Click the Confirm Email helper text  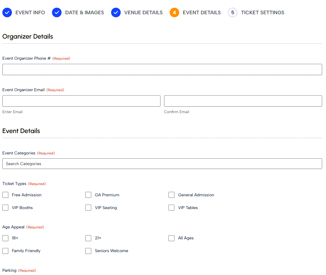click(177, 112)
